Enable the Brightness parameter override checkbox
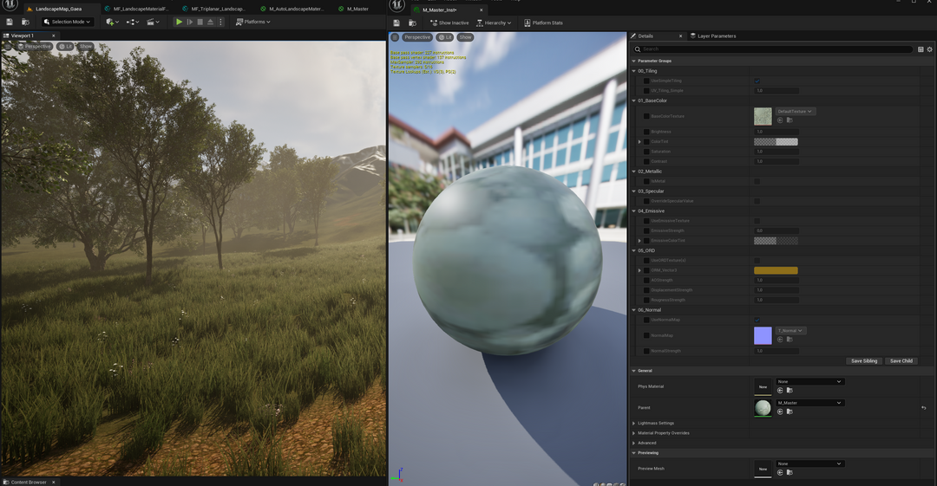 pyautogui.click(x=646, y=132)
